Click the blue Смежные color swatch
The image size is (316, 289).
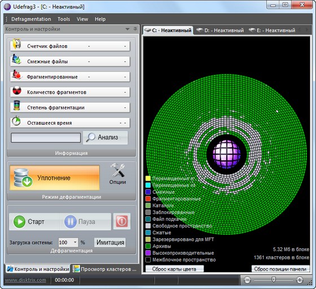coord(148,192)
